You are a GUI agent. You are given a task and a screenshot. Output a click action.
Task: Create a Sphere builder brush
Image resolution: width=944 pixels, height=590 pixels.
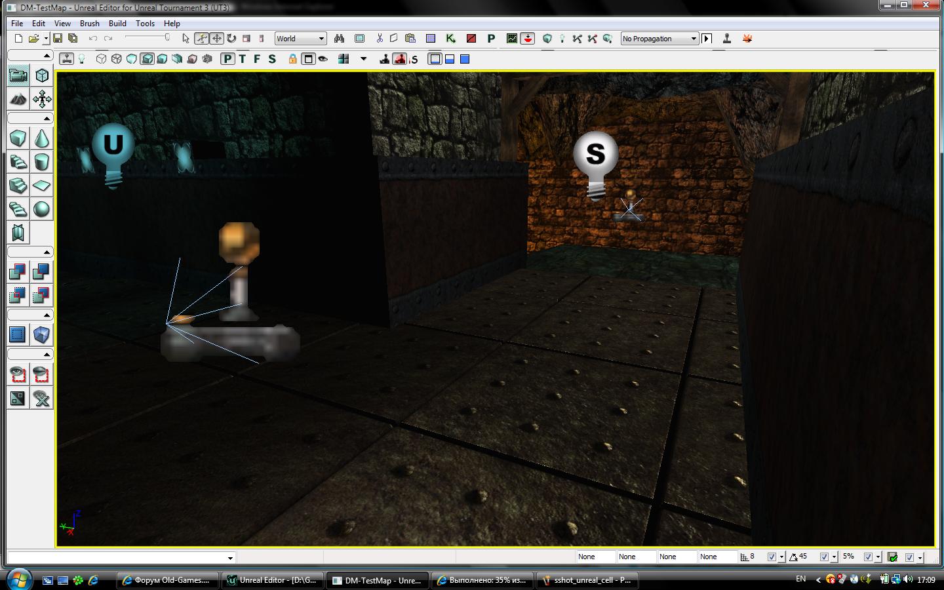pyautogui.click(x=42, y=209)
